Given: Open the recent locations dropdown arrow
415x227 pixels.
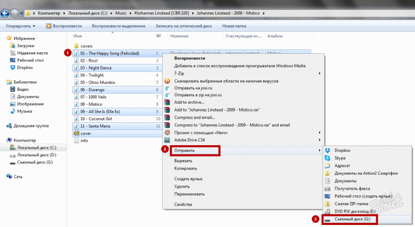Looking at the screenshot, I should tap(21, 13).
